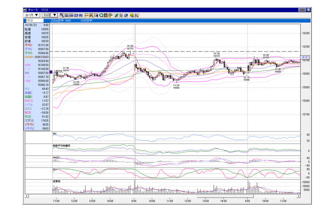The height and width of the screenshot is (211, 334).
Task: Click the chart-with-vertical-line icon after red line icon
Action: pyautogui.click(x=91, y=15)
